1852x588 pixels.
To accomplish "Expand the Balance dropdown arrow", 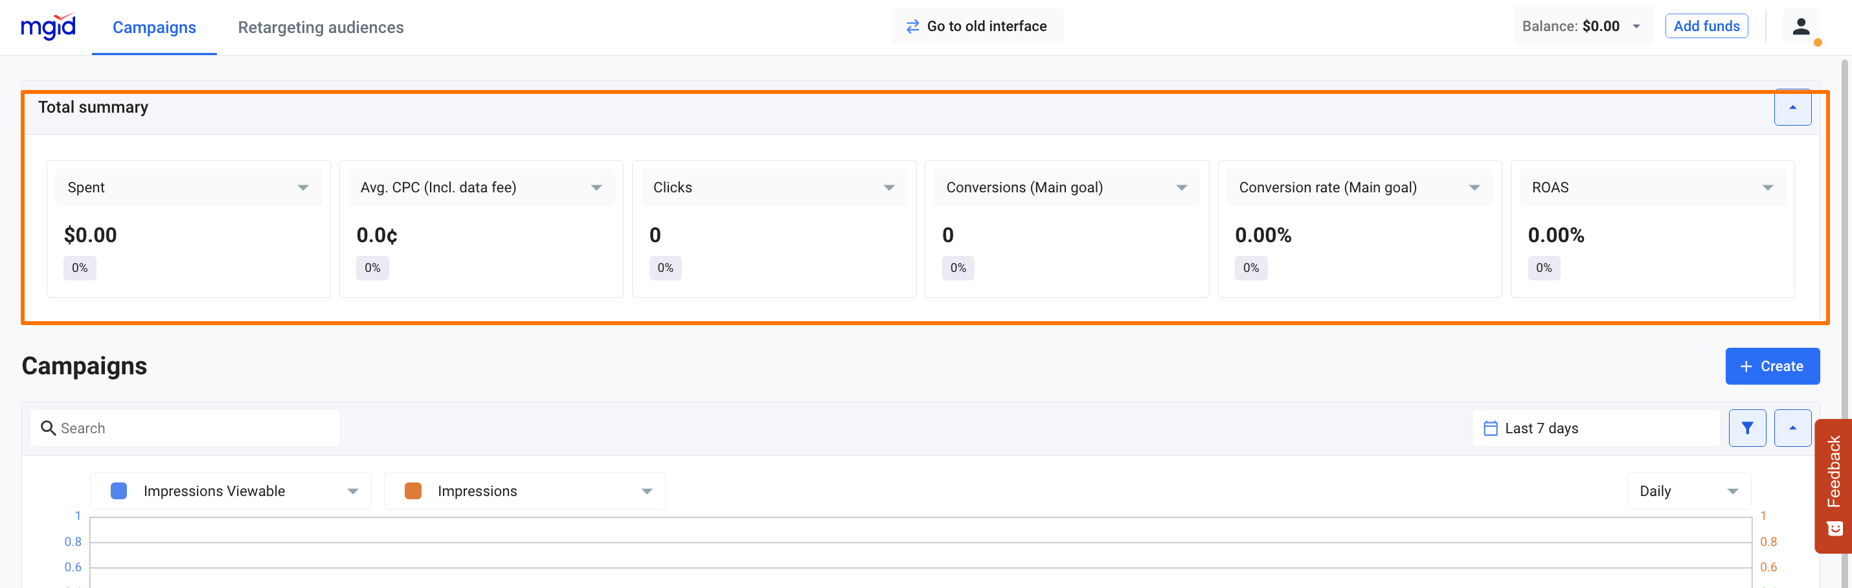I will (x=1636, y=27).
